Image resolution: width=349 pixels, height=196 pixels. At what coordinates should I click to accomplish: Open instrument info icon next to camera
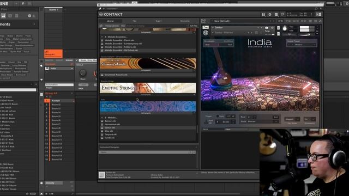(x=272, y=28)
